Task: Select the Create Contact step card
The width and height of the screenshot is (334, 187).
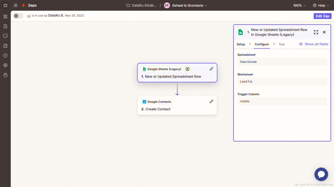Action: (x=177, y=105)
